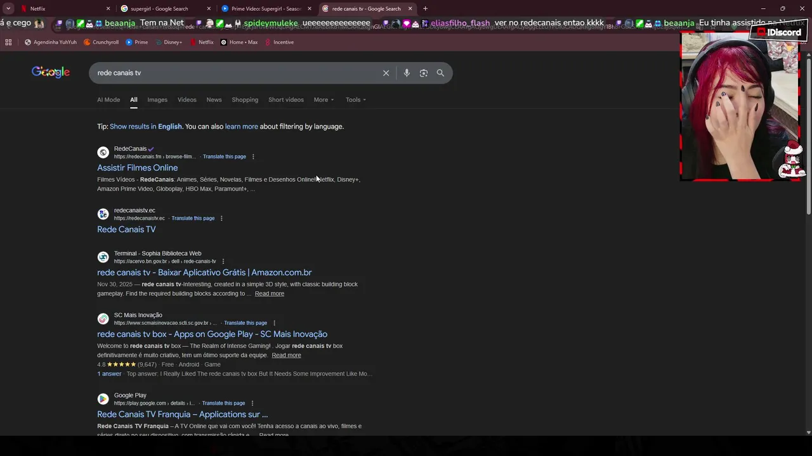Open the Netflix bookmark in bookmarks bar
The width and height of the screenshot is (812, 456).
[x=202, y=42]
